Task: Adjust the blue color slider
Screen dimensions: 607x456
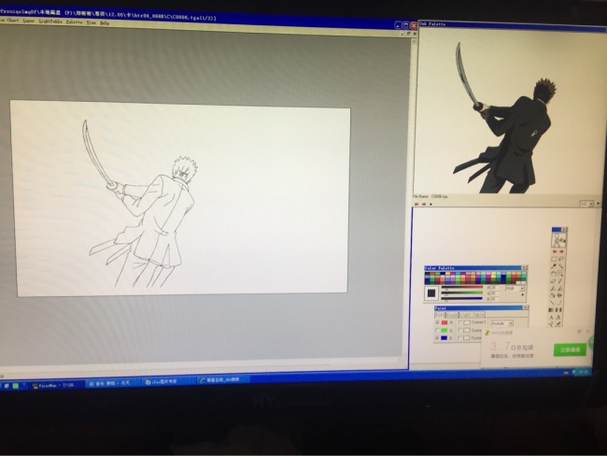Action: tap(462, 298)
